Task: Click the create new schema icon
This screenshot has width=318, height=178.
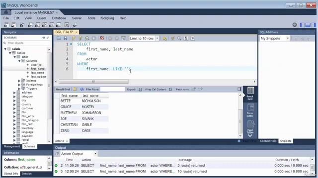Action: (30, 25)
